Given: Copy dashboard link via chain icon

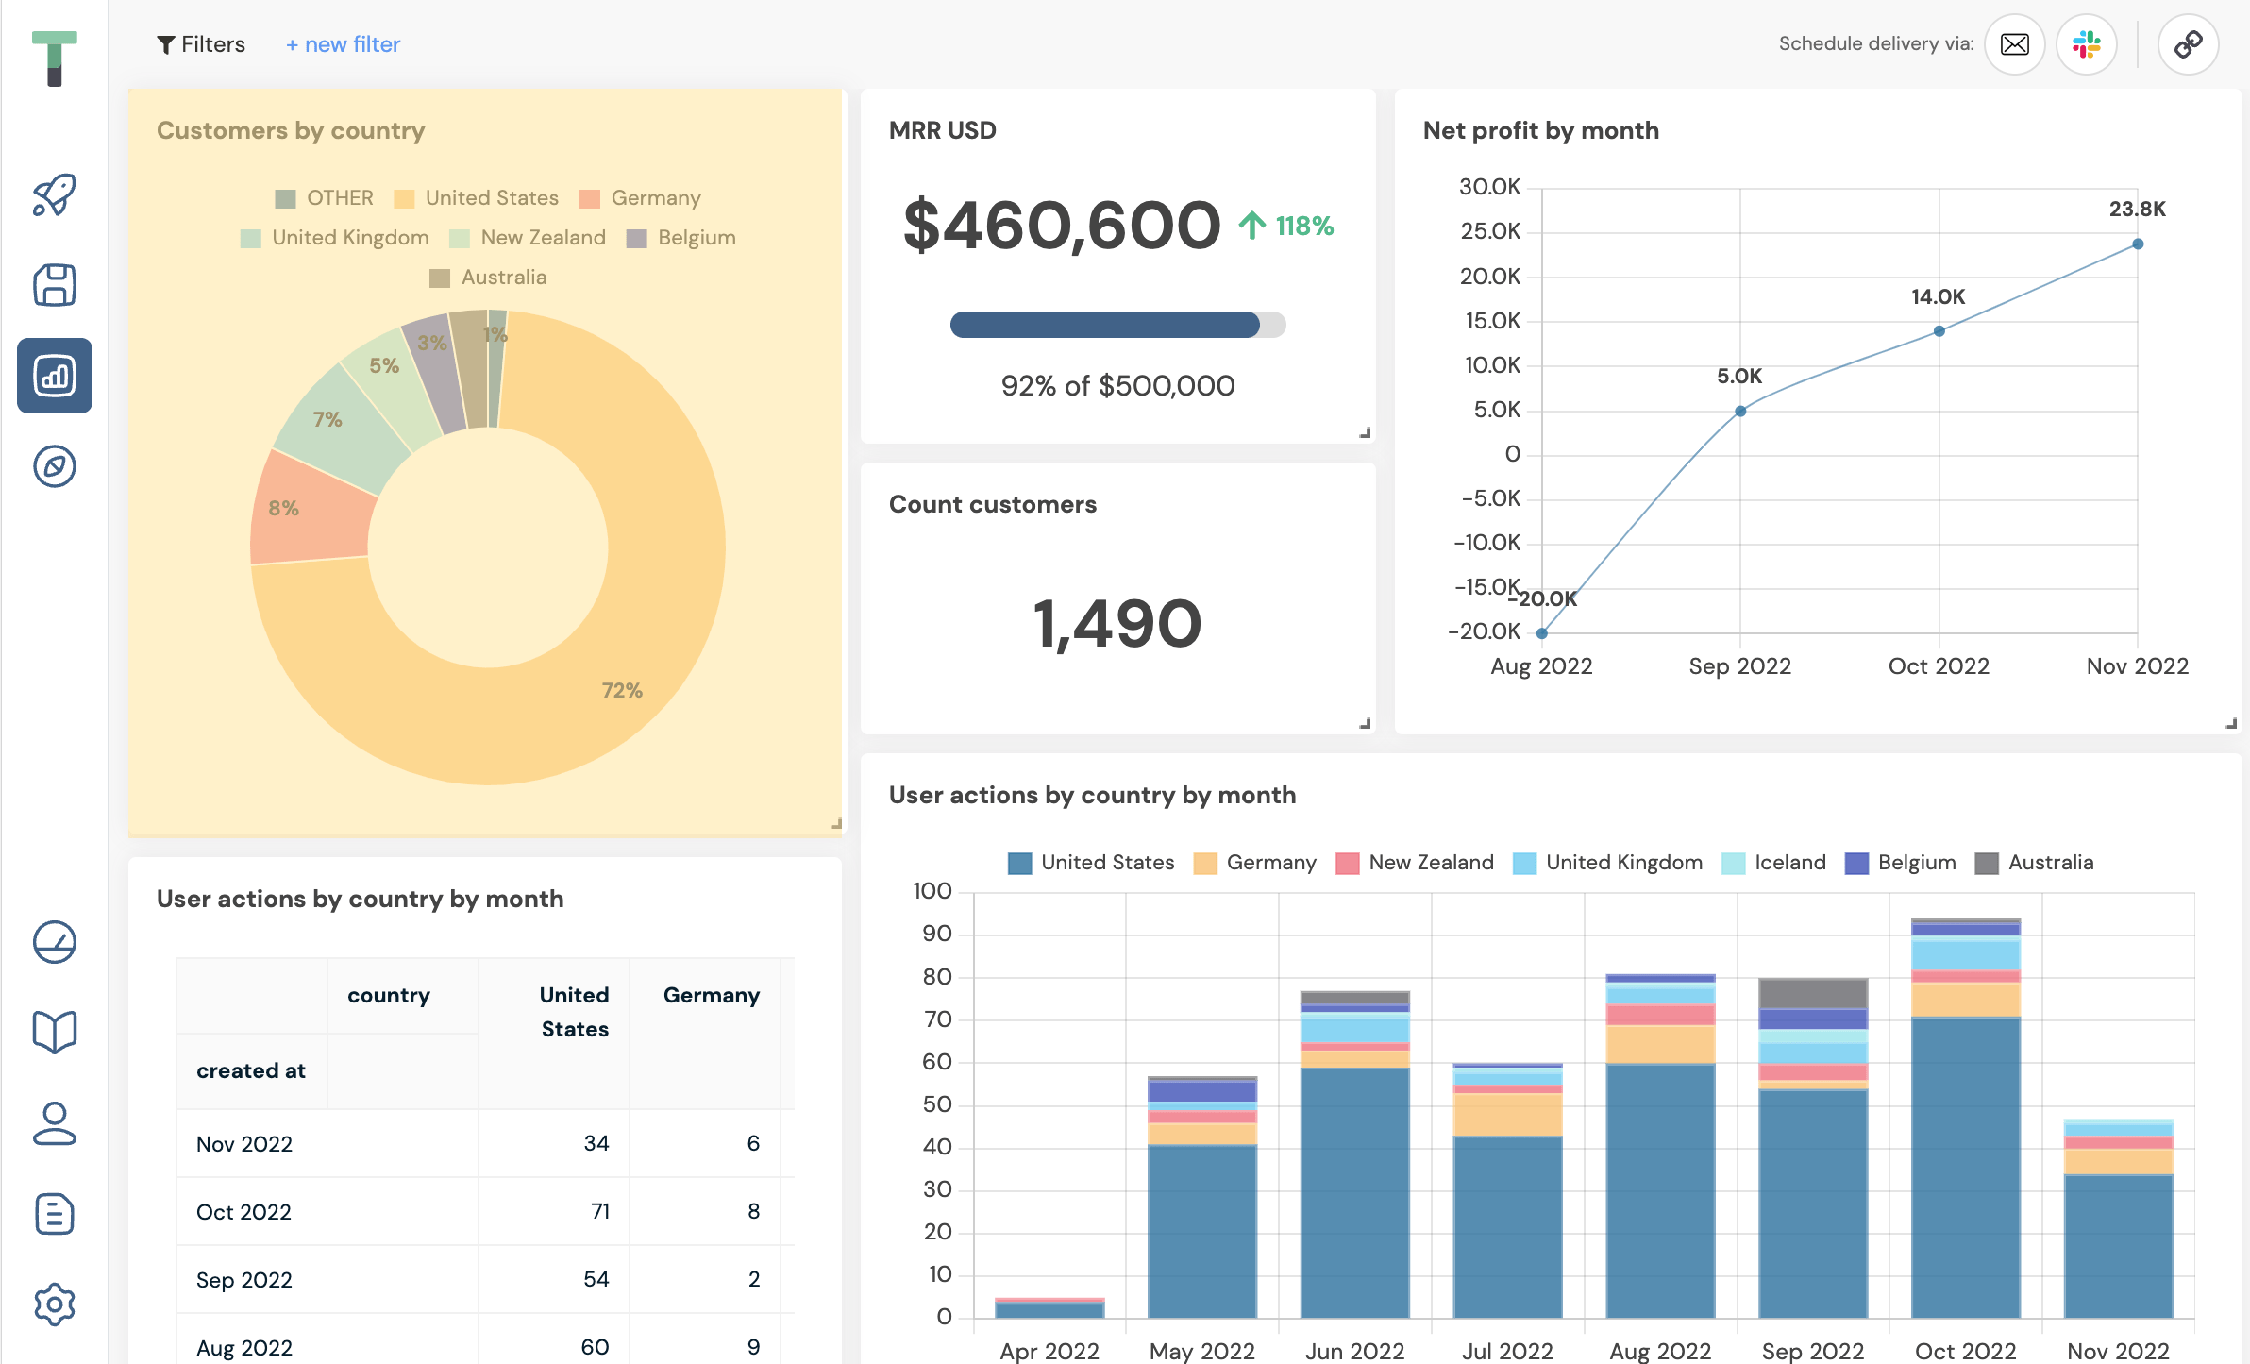Looking at the screenshot, I should coord(2188,44).
